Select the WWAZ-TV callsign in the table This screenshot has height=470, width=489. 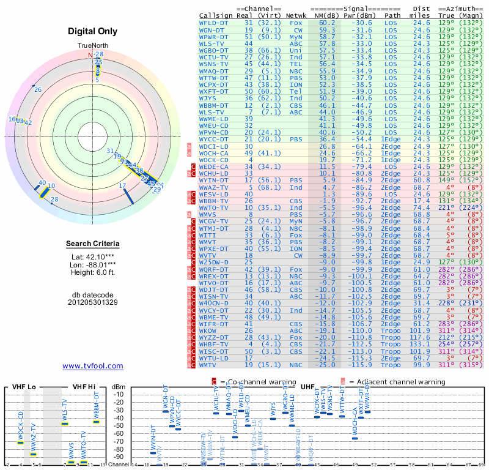tap(213, 187)
